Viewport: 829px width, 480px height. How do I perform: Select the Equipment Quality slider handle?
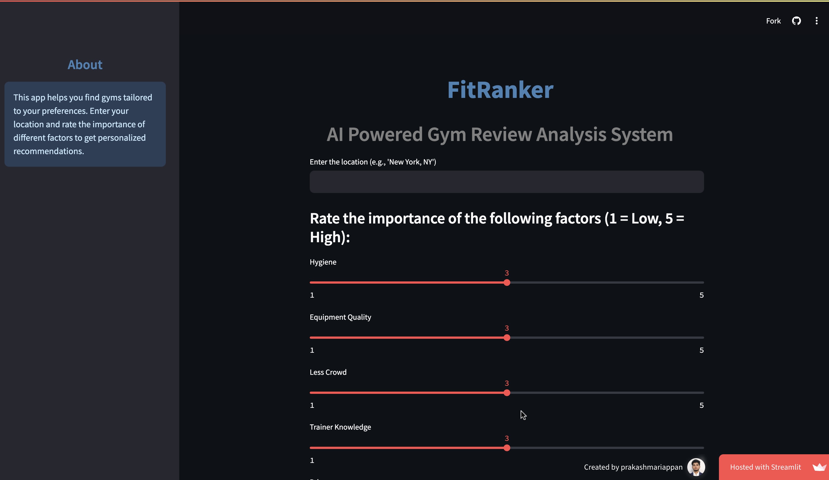coord(507,338)
